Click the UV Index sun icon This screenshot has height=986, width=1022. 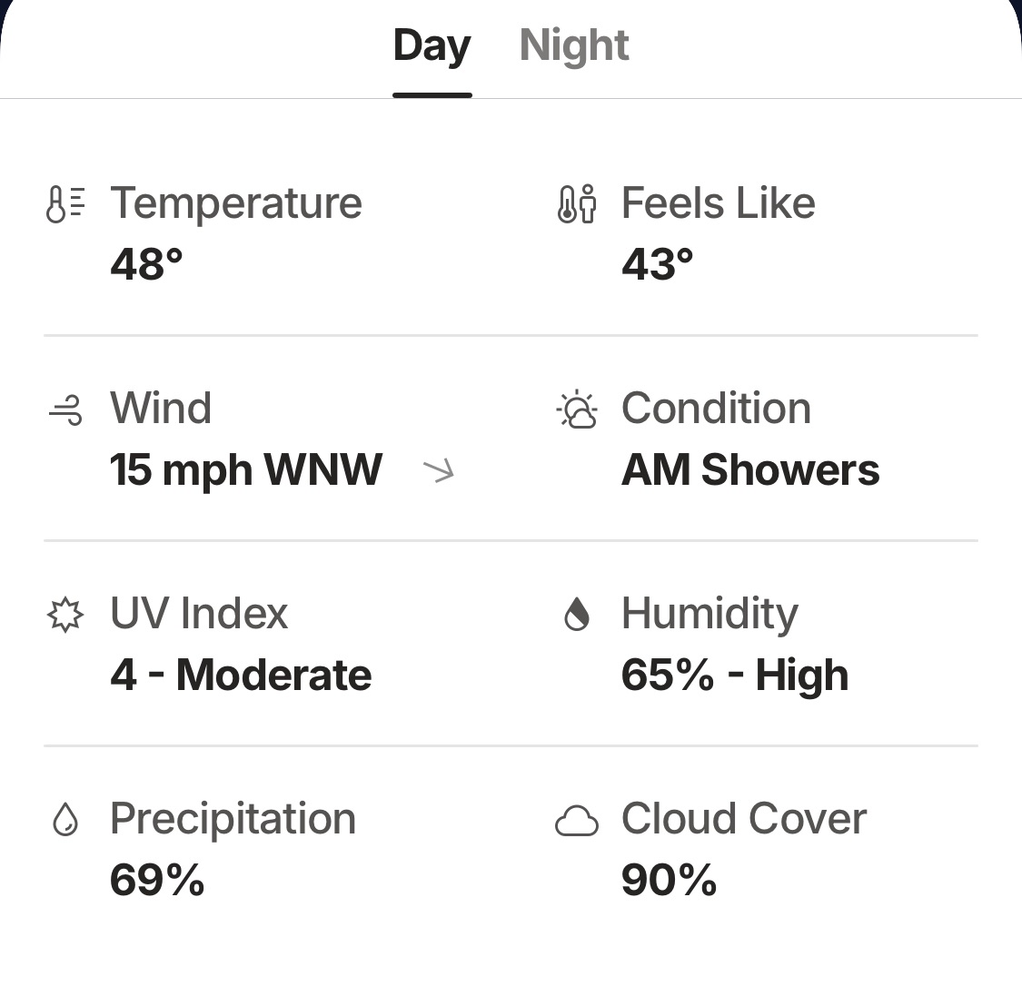click(64, 616)
